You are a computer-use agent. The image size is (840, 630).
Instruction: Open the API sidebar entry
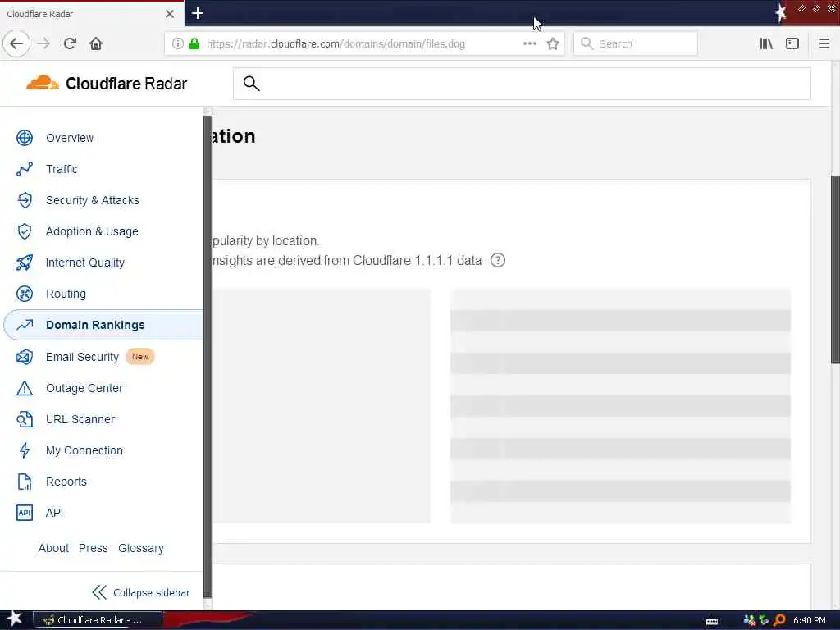coord(55,513)
